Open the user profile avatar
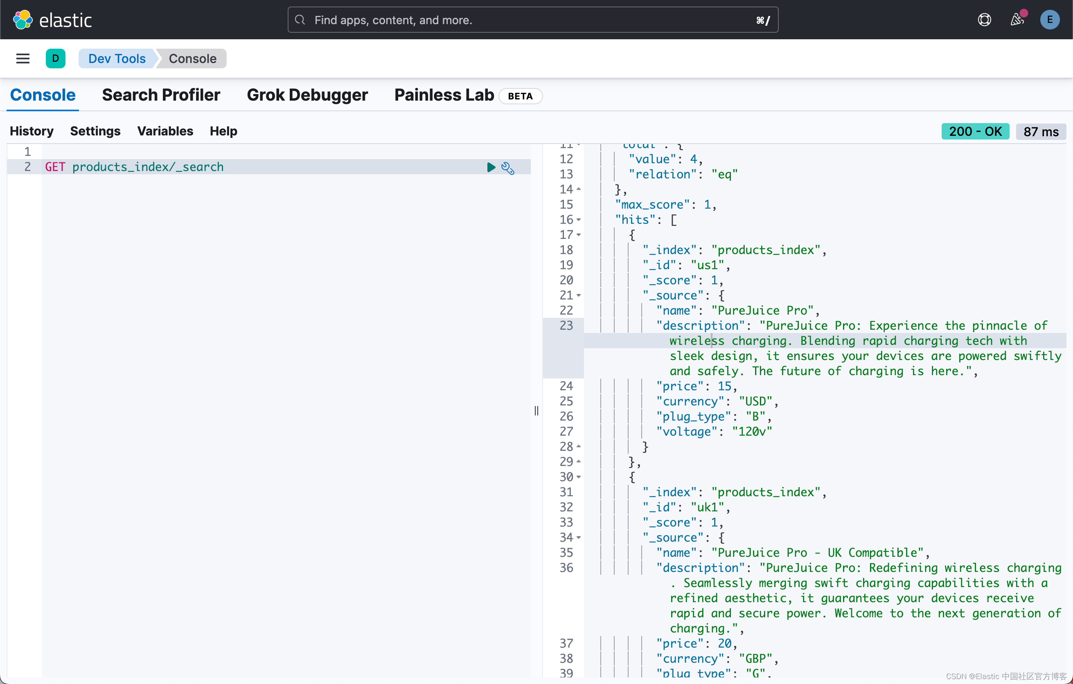Image resolution: width=1073 pixels, height=684 pixels. click(x=1050, y=20)
